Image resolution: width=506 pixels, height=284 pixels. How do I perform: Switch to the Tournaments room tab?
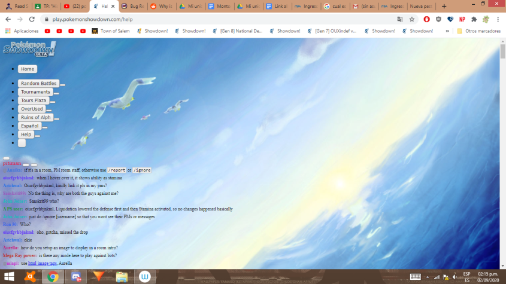click(35, 92)
